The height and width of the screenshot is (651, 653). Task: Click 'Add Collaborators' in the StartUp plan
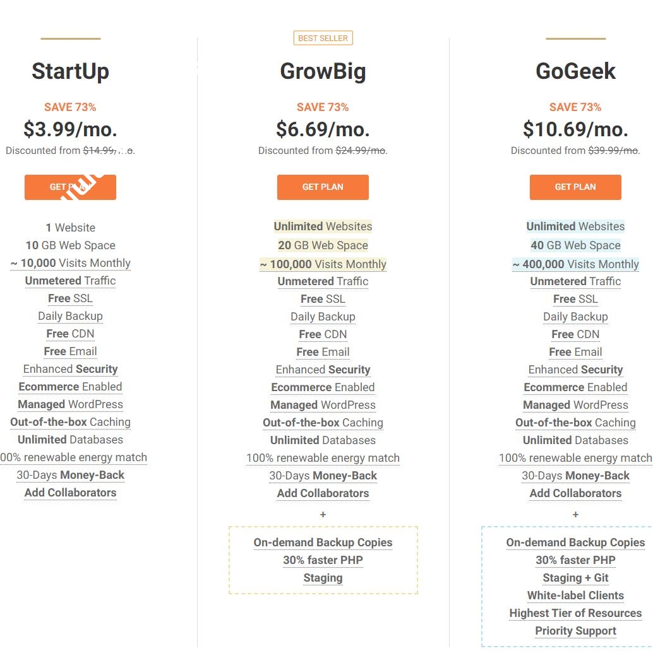(70, 493)
